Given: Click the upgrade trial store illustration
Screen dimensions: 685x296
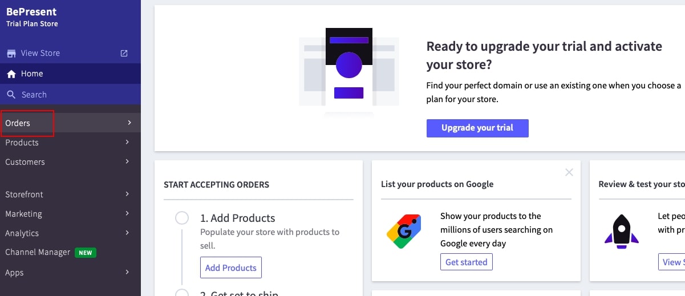Looking at the screenshot, I should (x=349, y=71).
